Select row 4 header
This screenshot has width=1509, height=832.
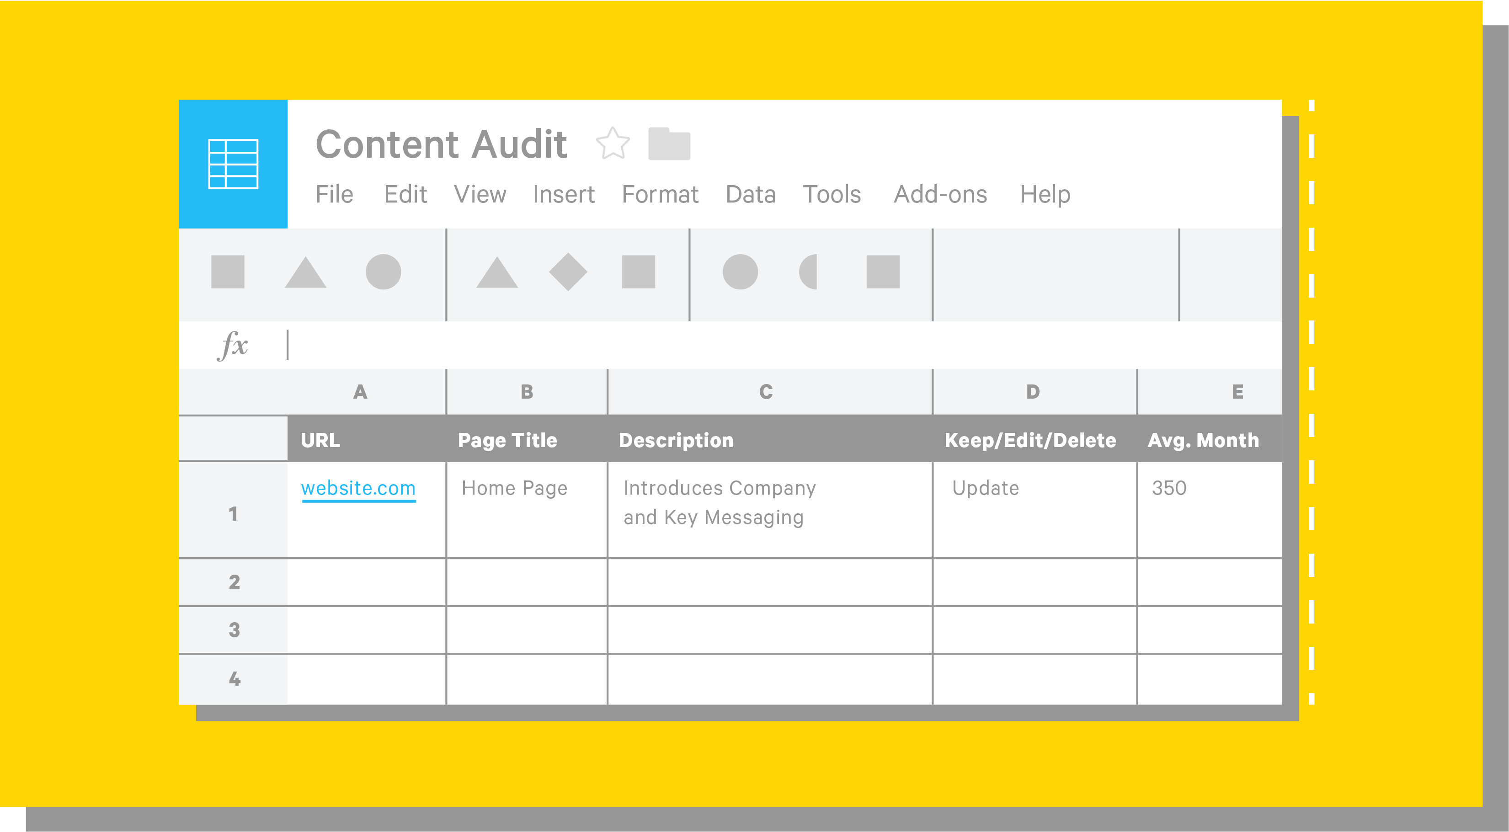tap(233, 680)
